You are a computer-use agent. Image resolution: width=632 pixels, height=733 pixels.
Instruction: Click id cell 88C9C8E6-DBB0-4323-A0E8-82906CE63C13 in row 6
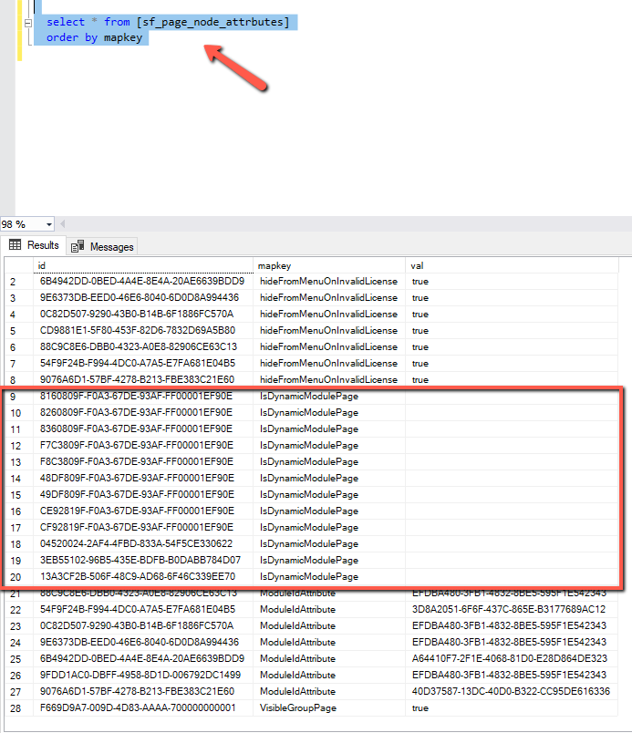(x=143, y=346)
